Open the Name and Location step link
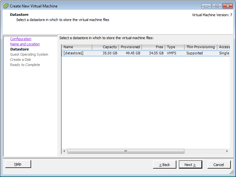Screen dimensions: 236x177 click(x=25, y=44)
